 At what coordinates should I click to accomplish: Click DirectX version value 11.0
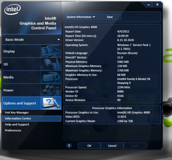coord(120,58)
